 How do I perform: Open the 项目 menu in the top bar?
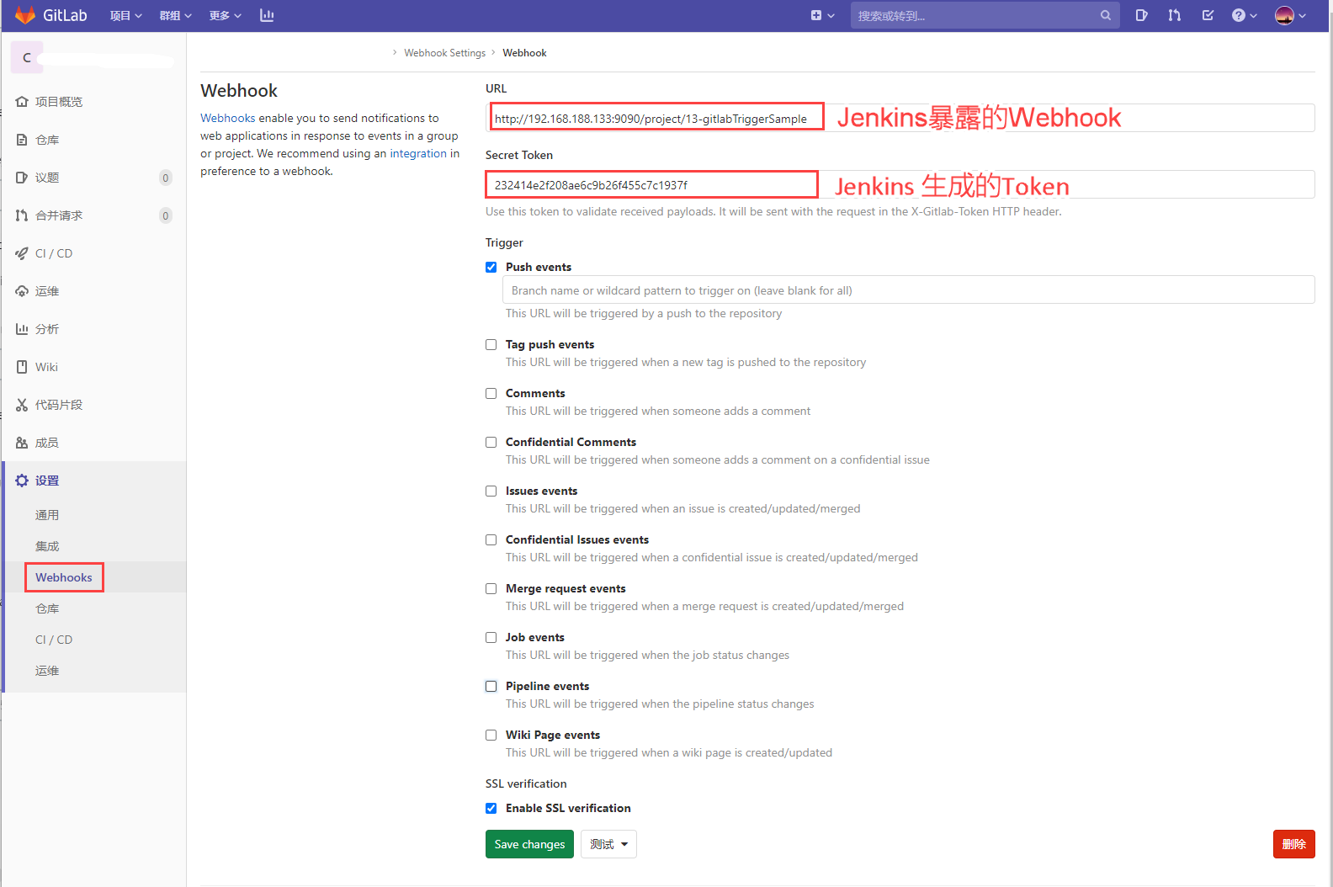pos(125,15)
